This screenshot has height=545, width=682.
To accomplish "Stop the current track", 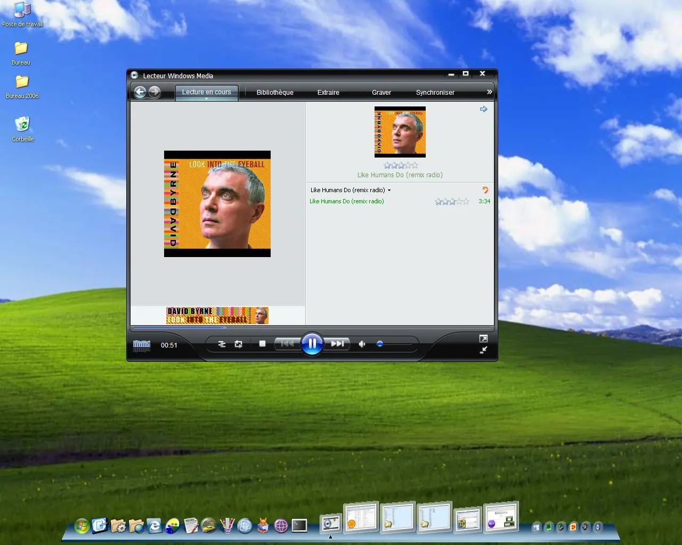I will (262, 344).
